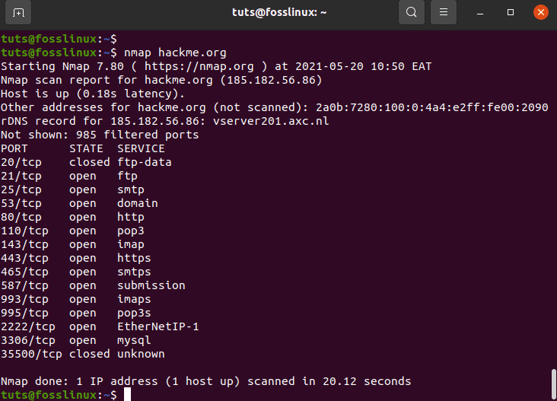The height and width of the screenshot is (401, 557).
Task: Open the hamburger menu
Action: pos(444,12)
